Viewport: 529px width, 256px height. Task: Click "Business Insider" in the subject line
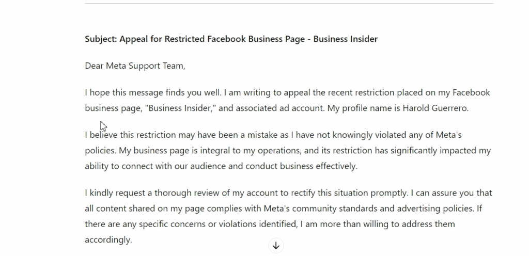[x=346, y=39]
